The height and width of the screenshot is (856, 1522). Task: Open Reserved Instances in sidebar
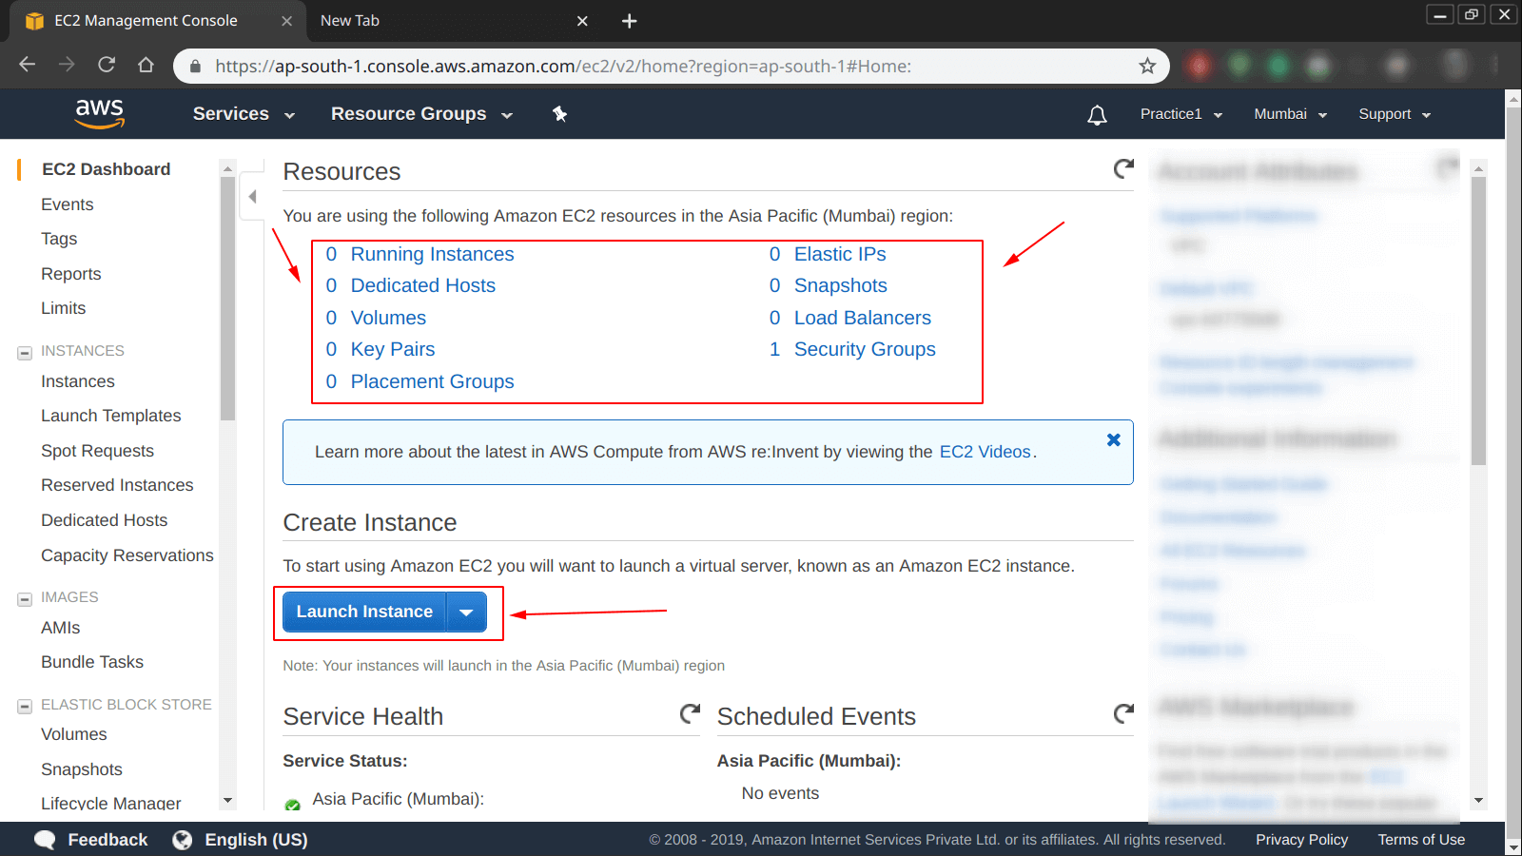pyautogui.click(x=118, y=485)
